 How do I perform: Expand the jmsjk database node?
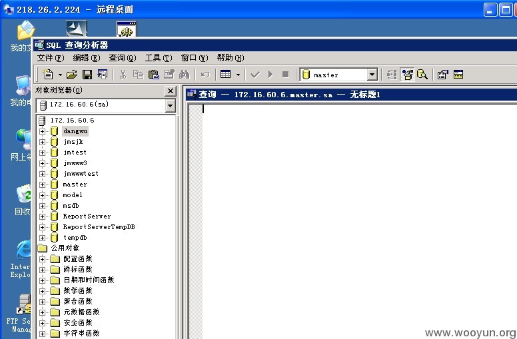coord(42,142)
